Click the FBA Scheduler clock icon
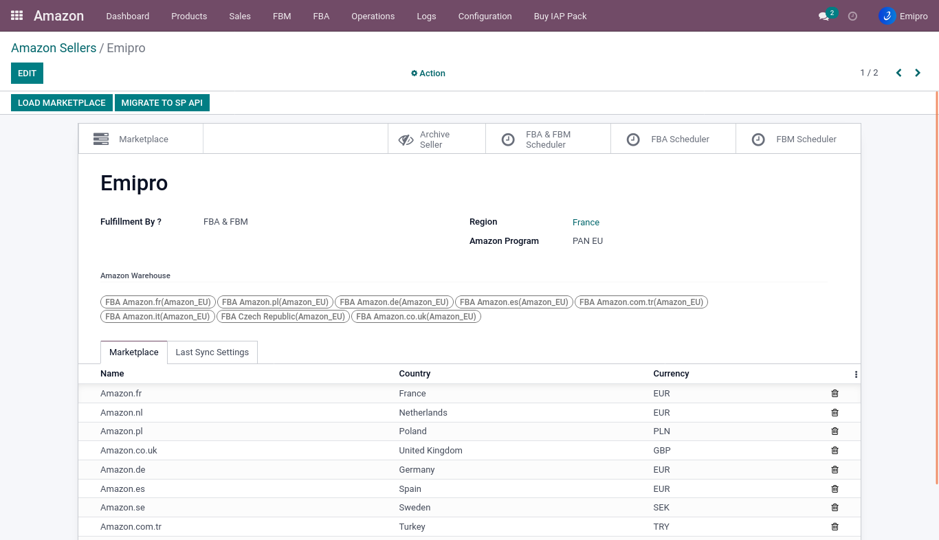The height and width of the screenshot is (540, 939). (633, 139)
